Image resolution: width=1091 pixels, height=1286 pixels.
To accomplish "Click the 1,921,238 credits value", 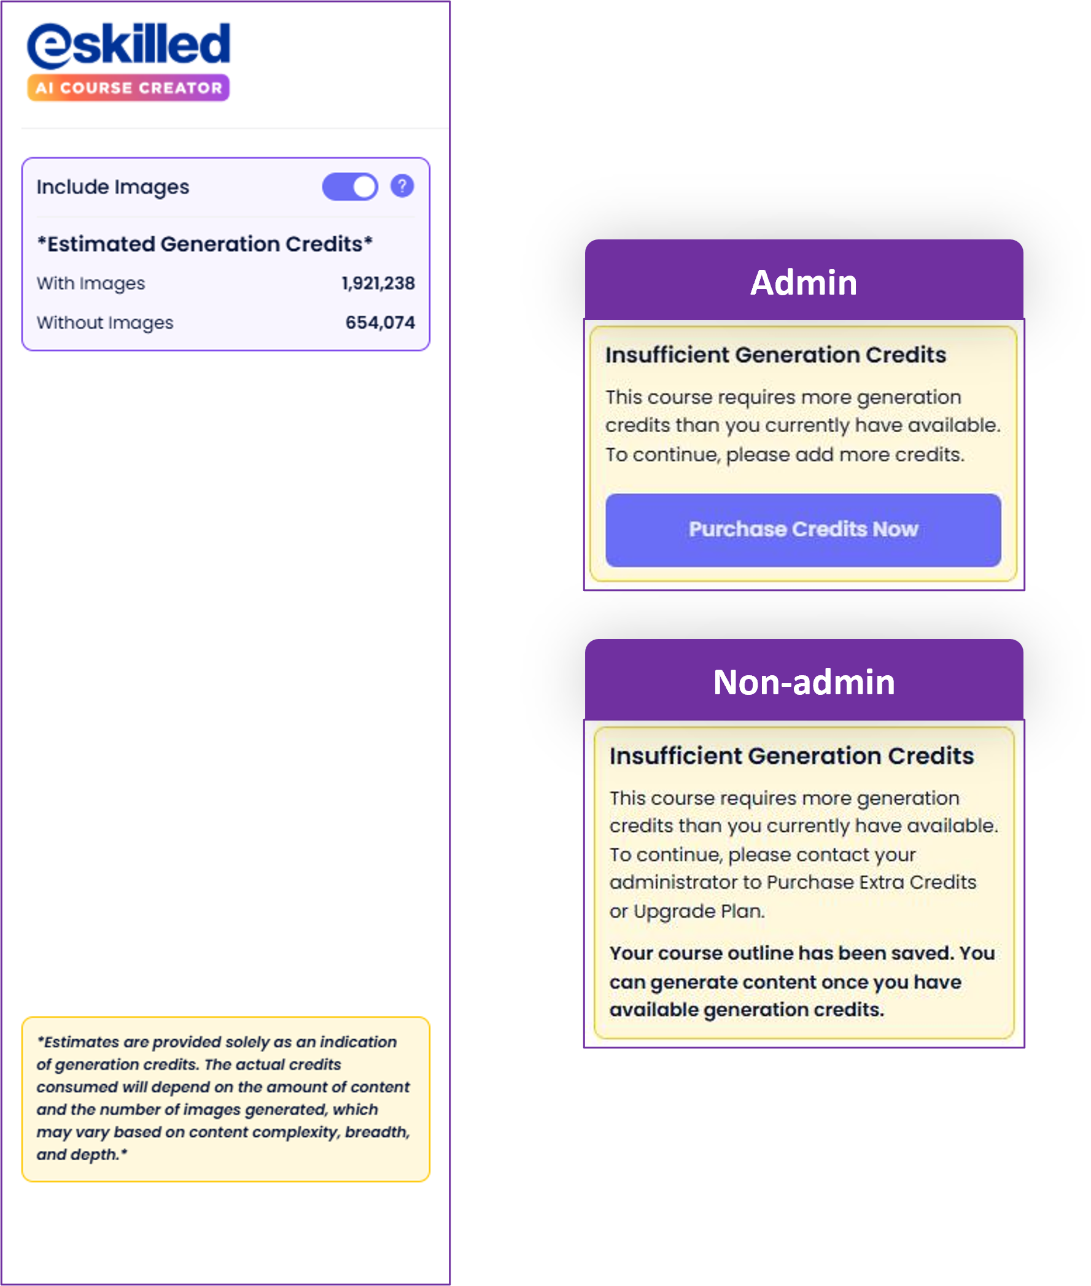I will (x=379, y=283).
